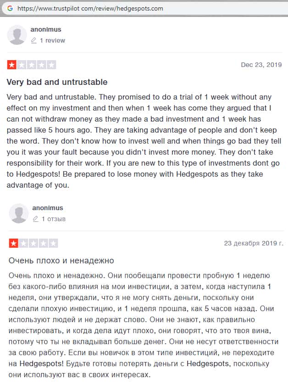Screen dimensions: 288x390
Task: Click the 'Dec 23, 2019' review date
Action: pyautogui.click(x=261, y=65)
